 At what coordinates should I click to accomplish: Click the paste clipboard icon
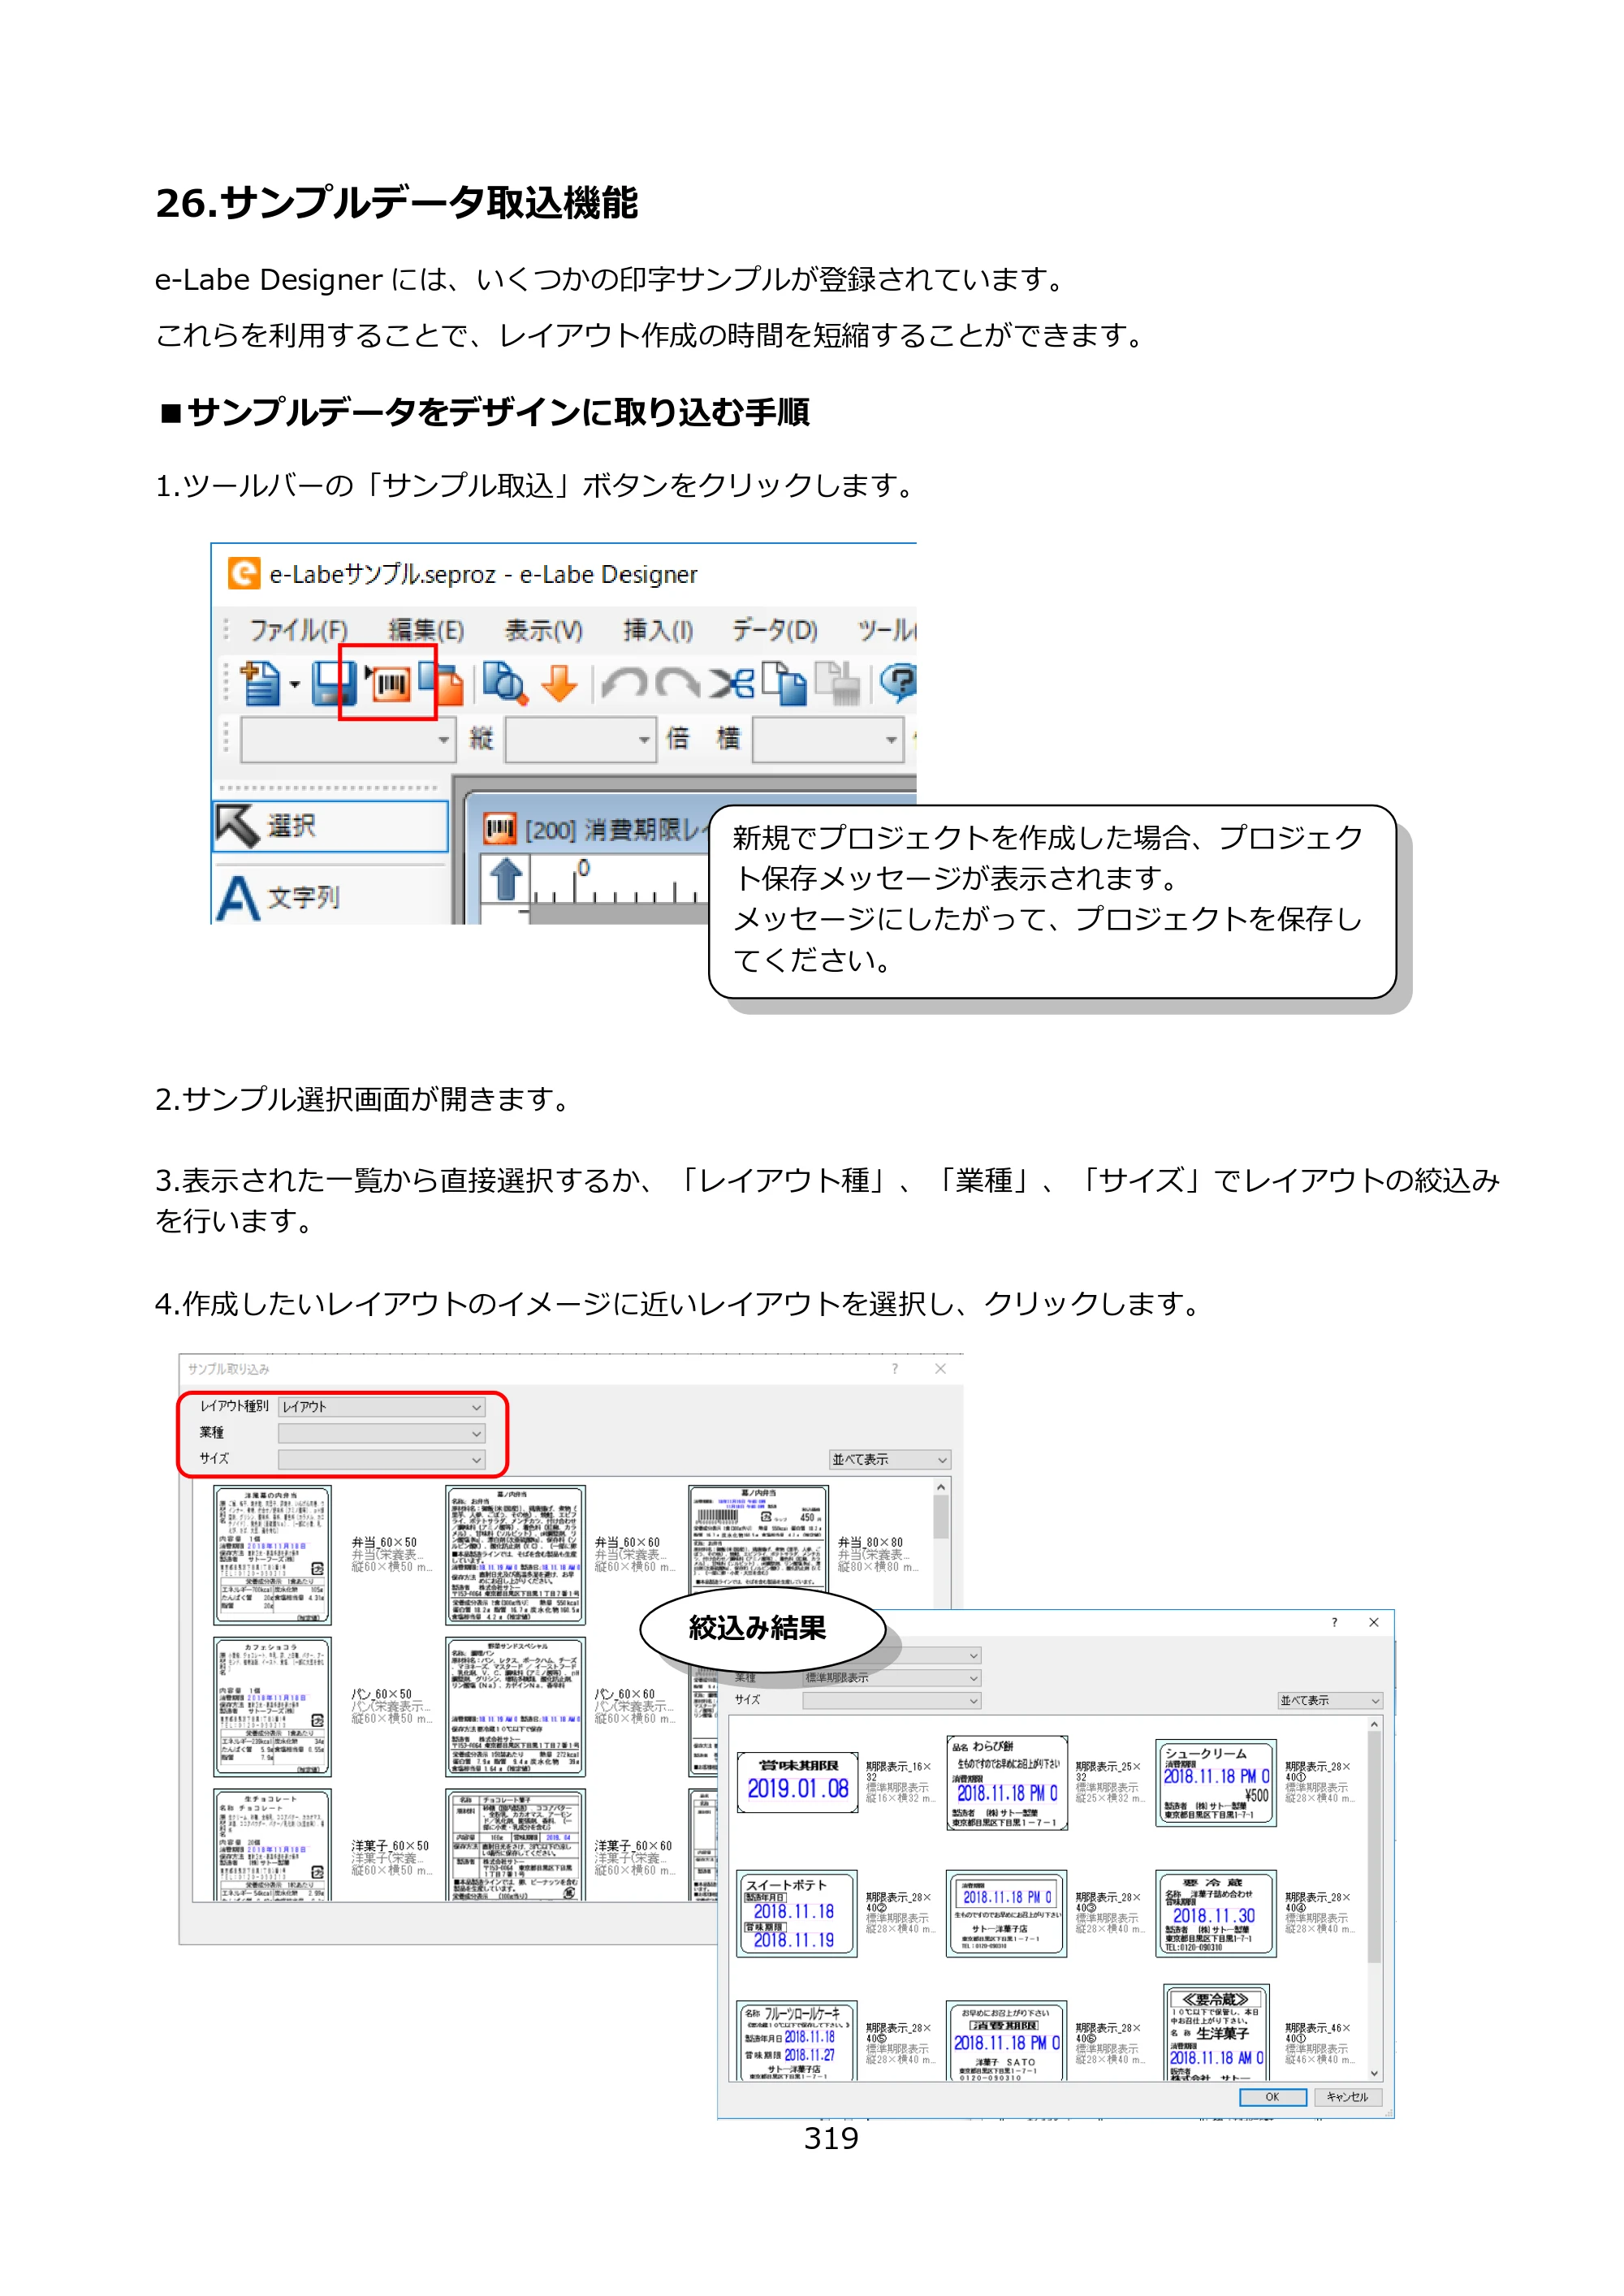[x=838, y=683]
